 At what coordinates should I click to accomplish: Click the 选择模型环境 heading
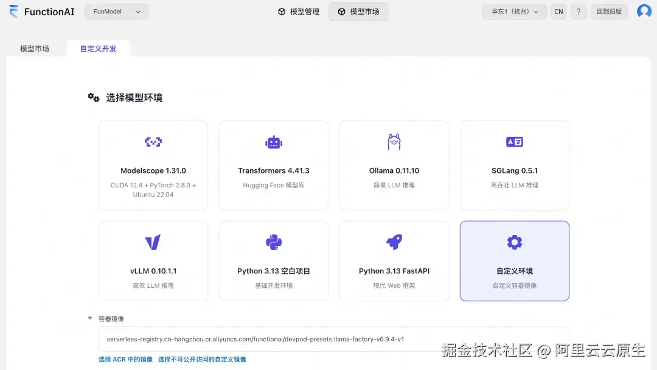click(134, 97)
